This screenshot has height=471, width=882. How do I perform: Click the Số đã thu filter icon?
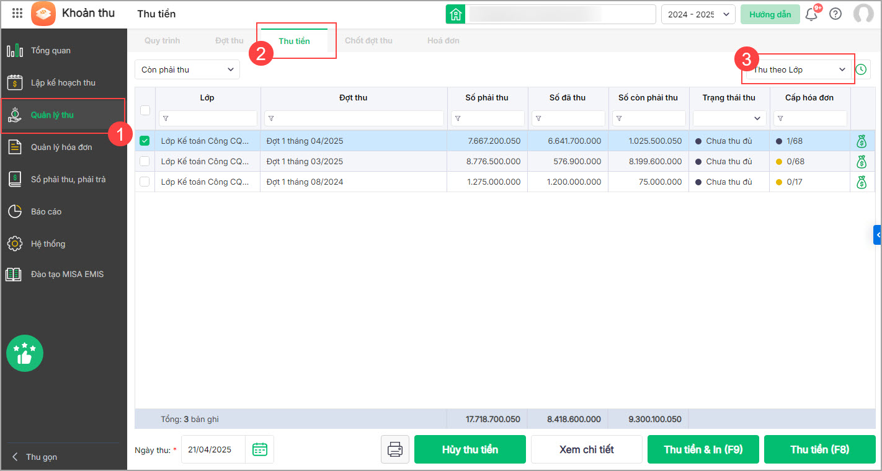[538, 118]
